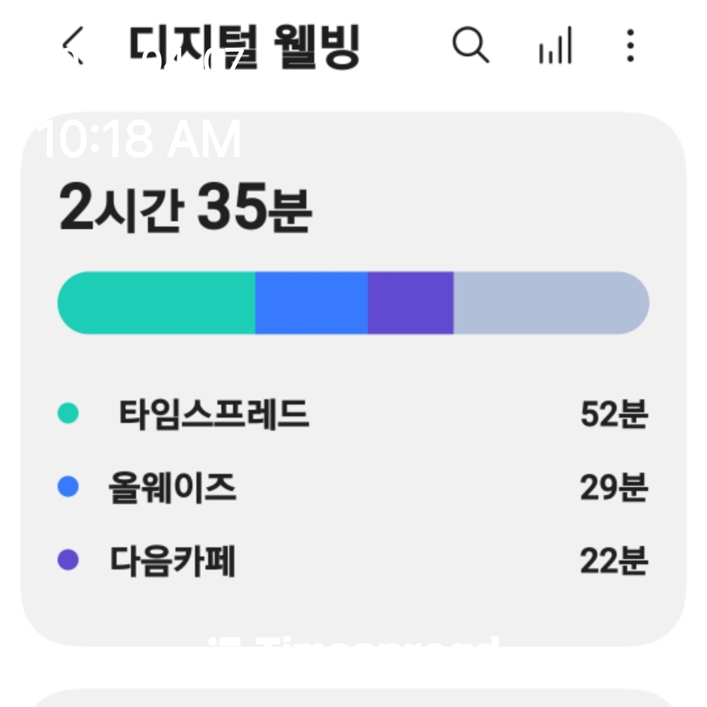Image resolution: width=707 pixels, height=707 pixels.
Task: Open the 올웨이즈 app usage entry
Action: point(172,488)
